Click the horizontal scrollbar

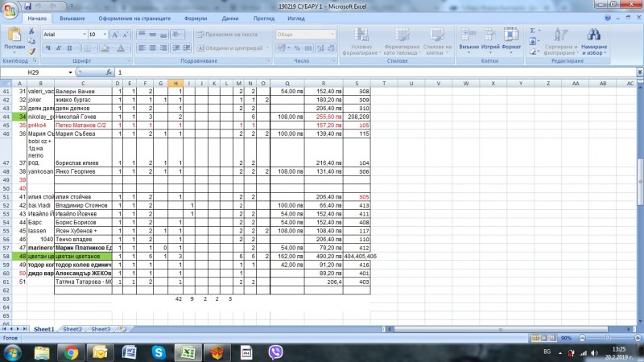500,329
